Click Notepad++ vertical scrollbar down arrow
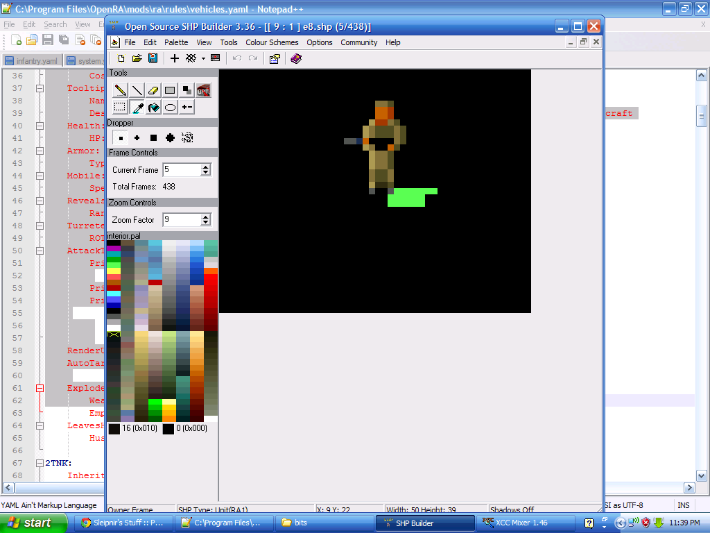Viewport: 710px width, 533px height. (702, 476)
